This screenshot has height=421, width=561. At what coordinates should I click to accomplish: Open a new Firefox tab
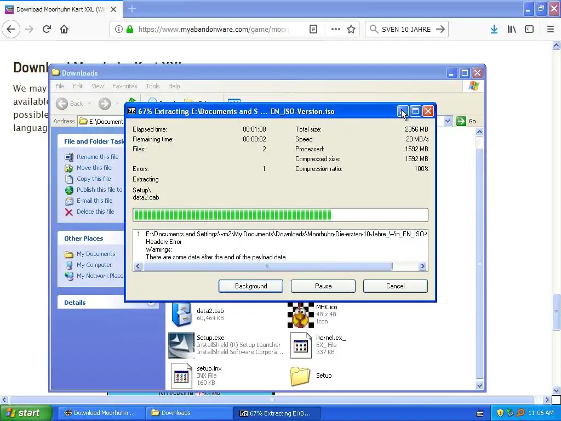[132, 9]
